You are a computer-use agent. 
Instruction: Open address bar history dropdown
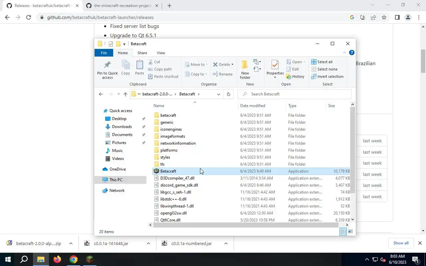[x=218, y=94]
